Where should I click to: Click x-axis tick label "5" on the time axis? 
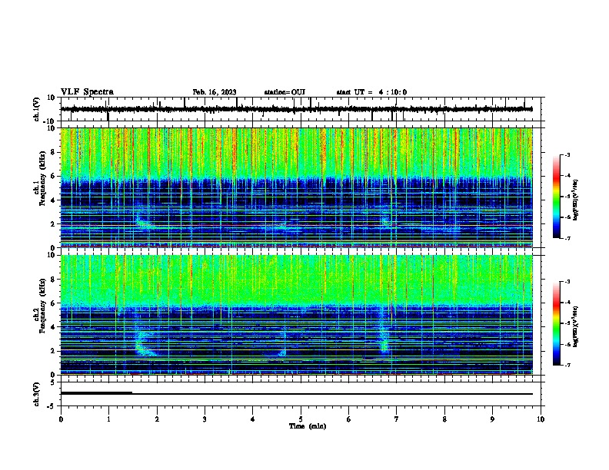[x=301, y=419]
